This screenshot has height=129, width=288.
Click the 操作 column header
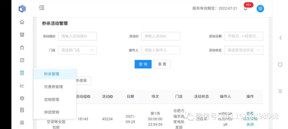tap(250, 96)
